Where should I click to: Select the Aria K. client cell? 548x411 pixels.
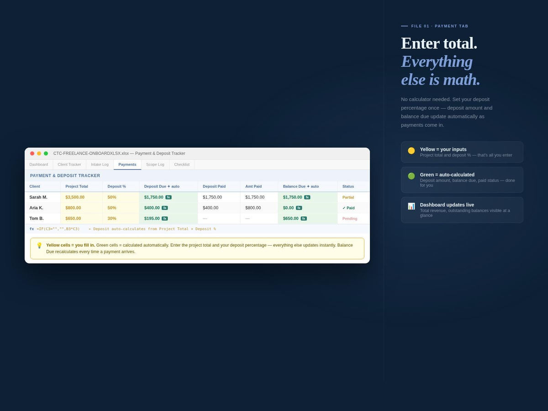(x=42, y=208)
